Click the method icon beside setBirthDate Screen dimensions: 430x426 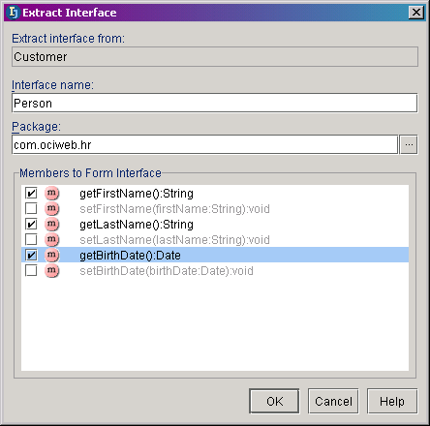(x=51, y=270)
